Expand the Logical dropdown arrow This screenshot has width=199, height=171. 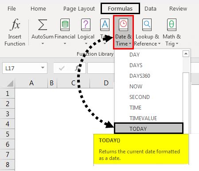pos(86,44)
